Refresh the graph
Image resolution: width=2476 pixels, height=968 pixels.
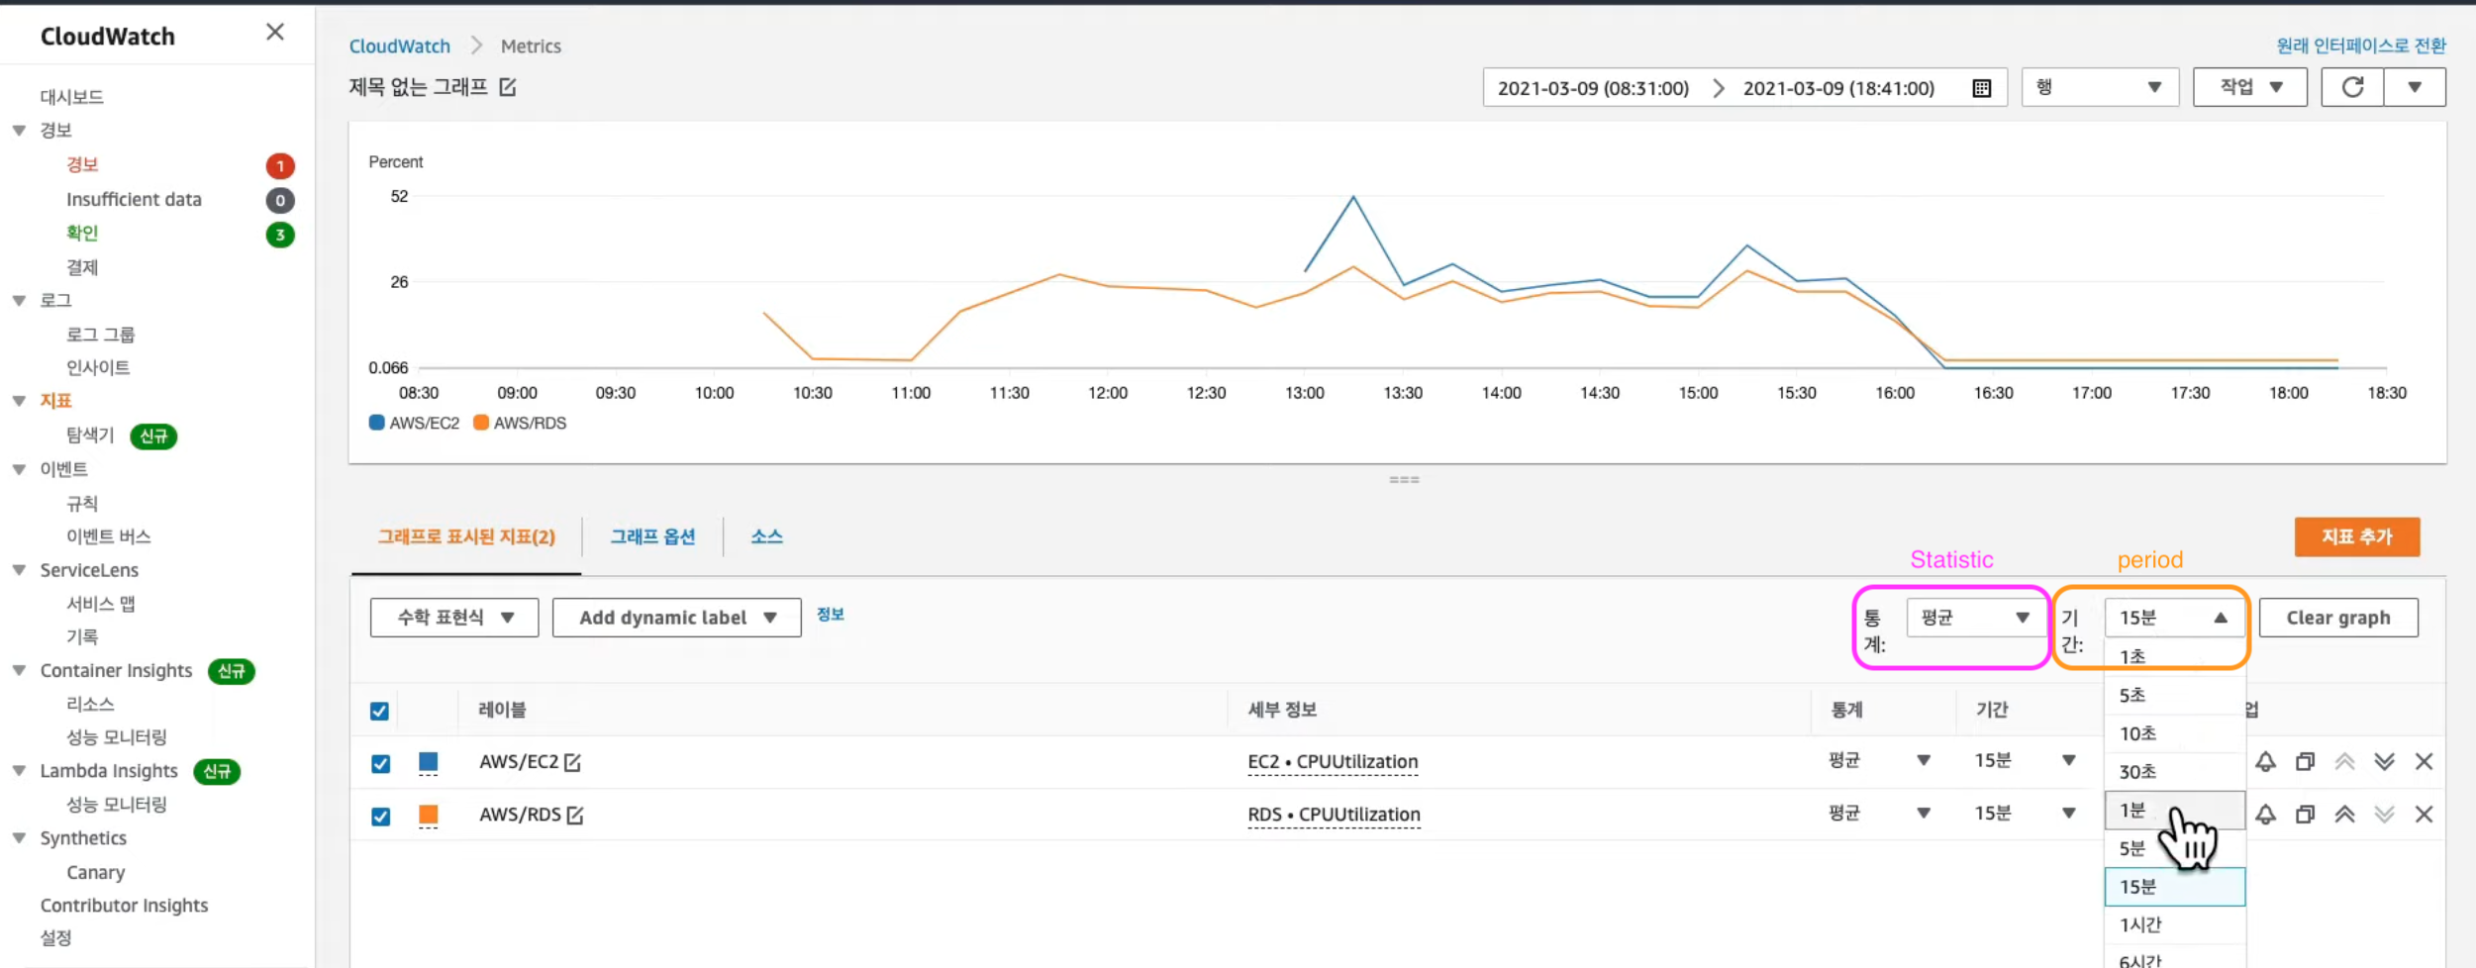click(x=2352, y=87)
